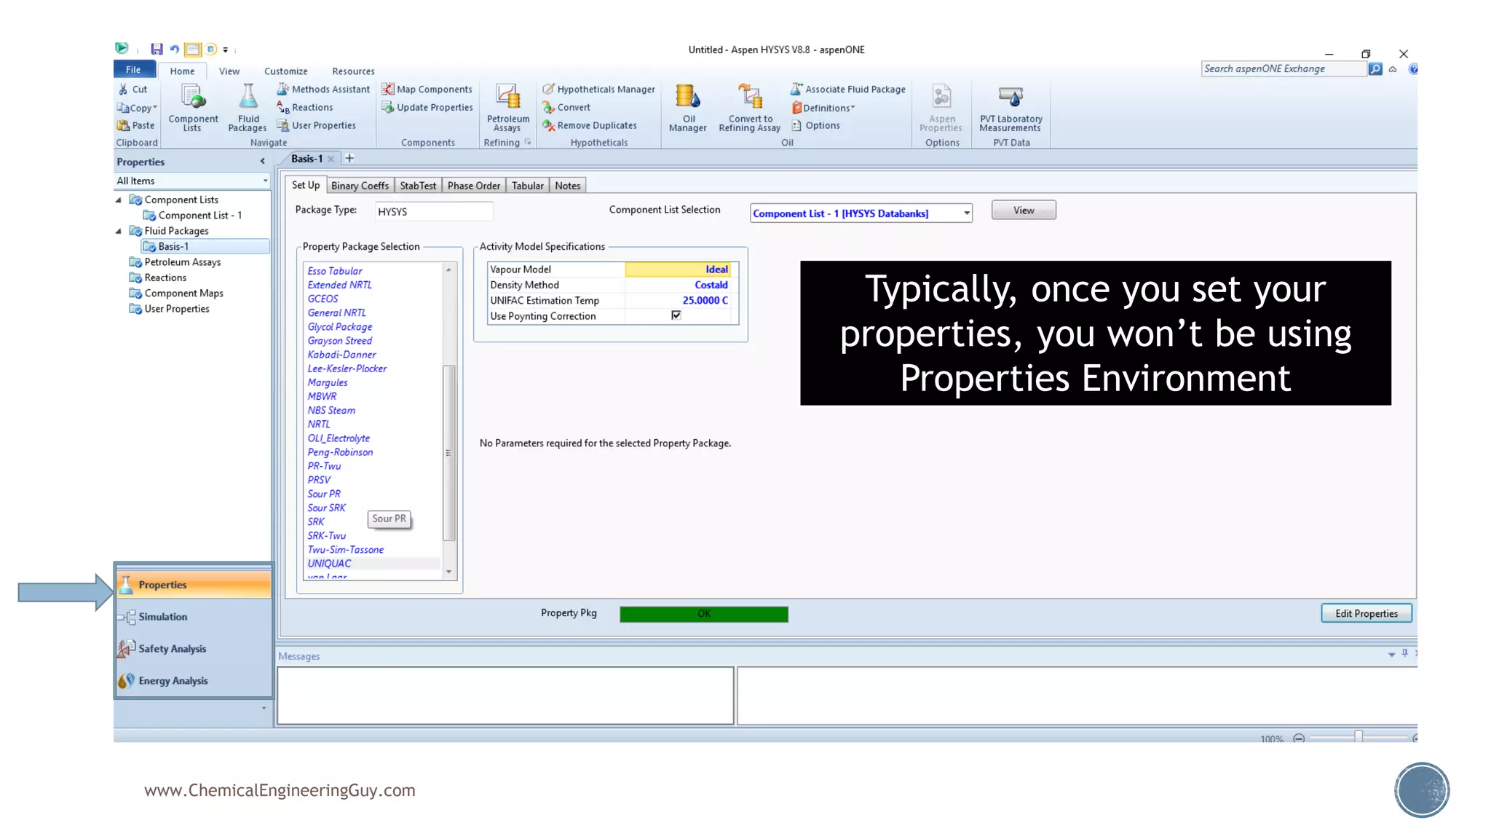Add new tab with plus button
1491x839 pixels.
[349, 158]
